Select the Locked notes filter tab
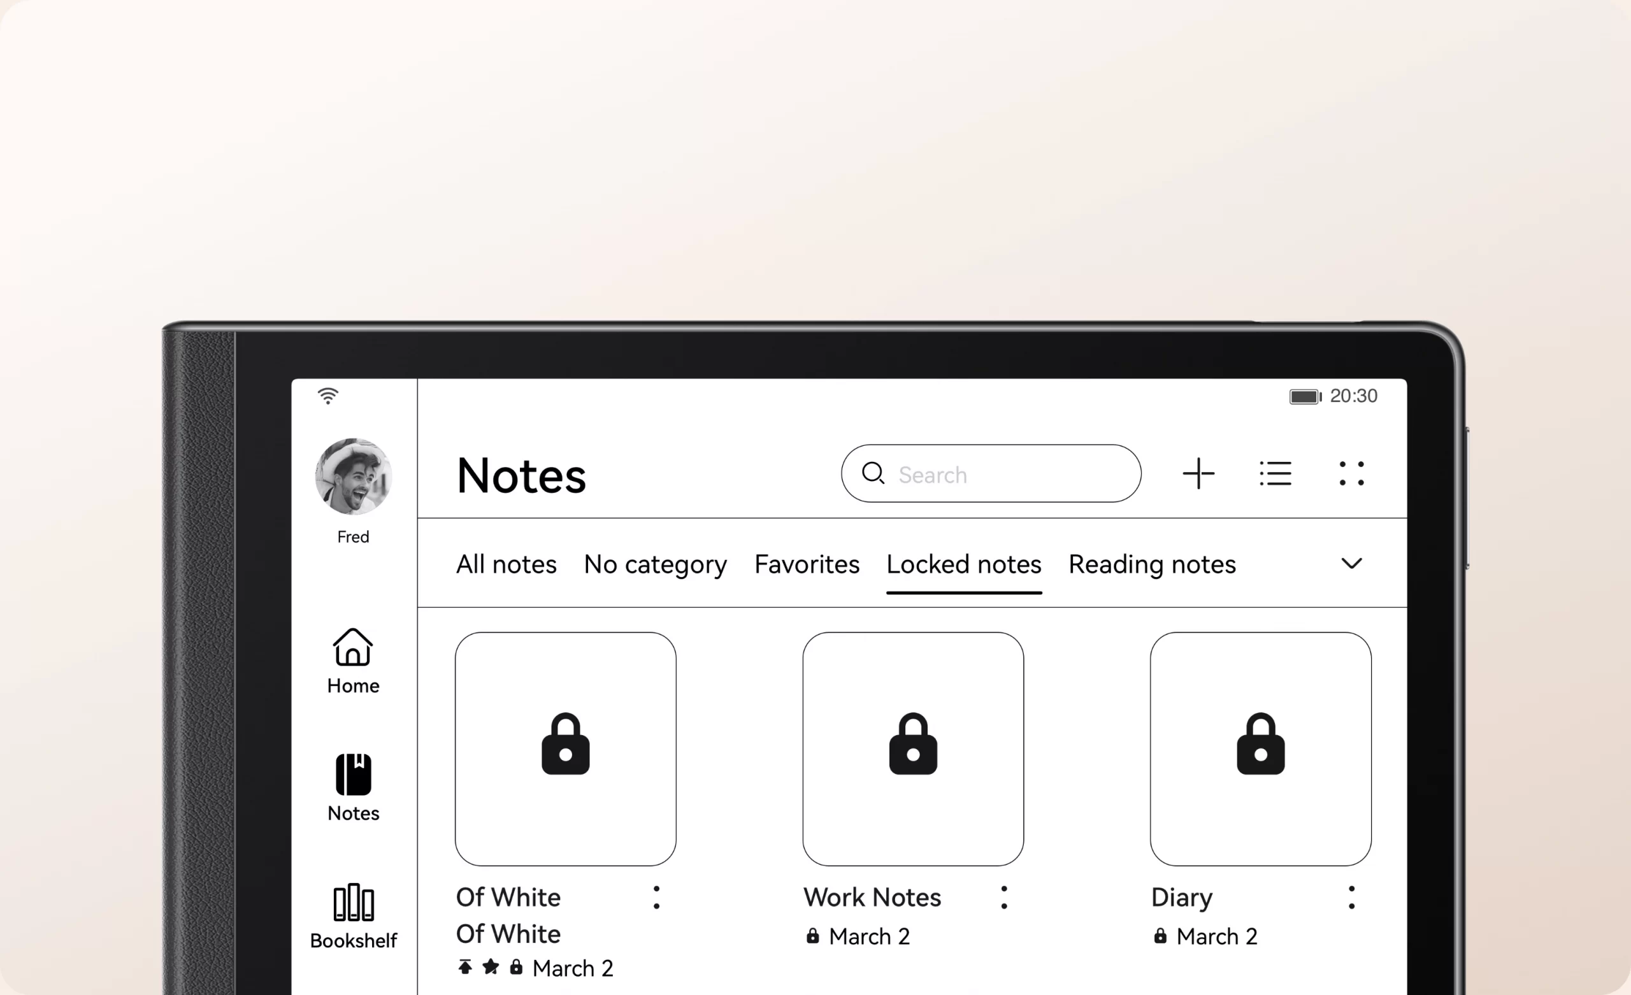1631x995 pixels. coord(963,564)
